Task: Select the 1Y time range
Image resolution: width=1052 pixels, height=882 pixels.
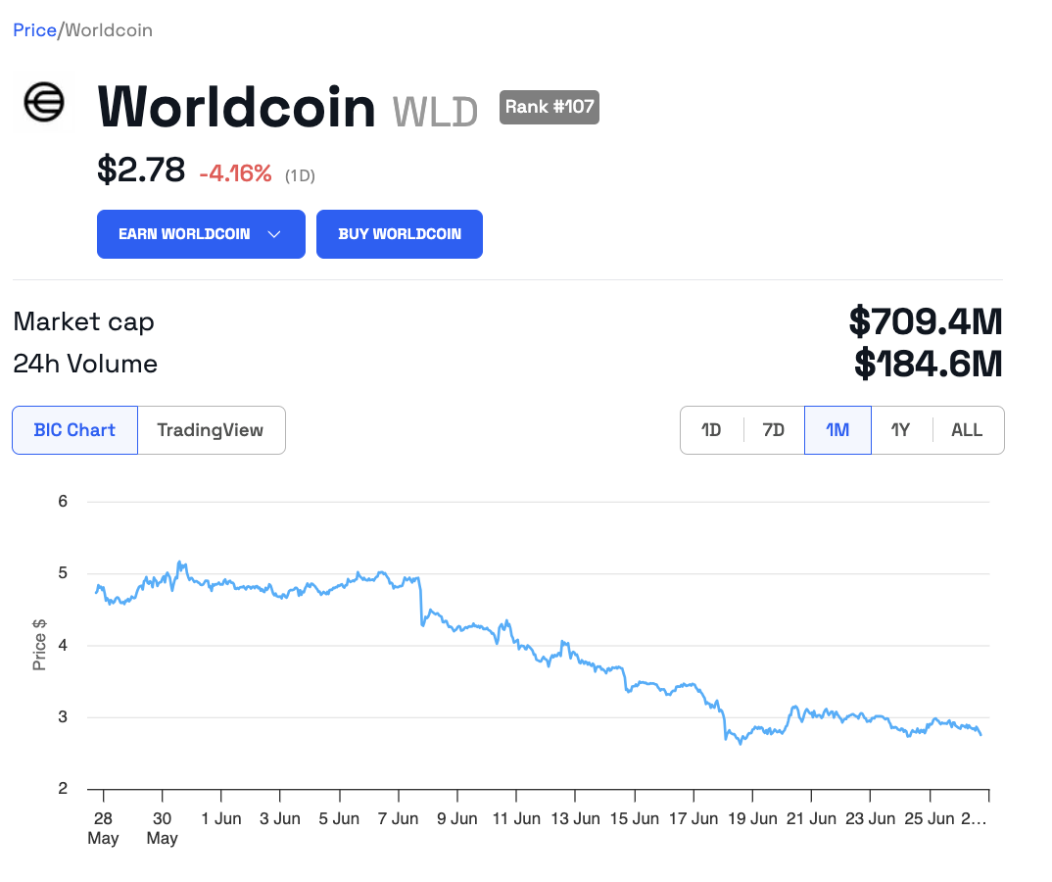Action: click(901, 430)
